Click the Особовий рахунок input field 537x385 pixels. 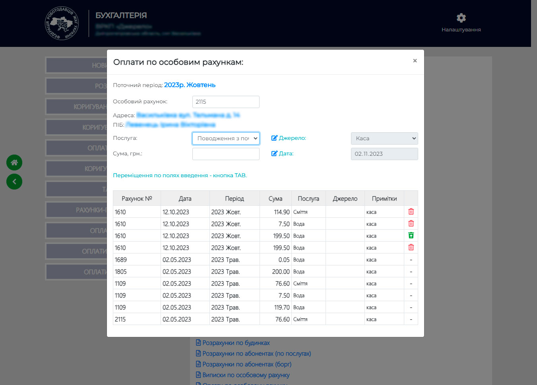(226, 102)
